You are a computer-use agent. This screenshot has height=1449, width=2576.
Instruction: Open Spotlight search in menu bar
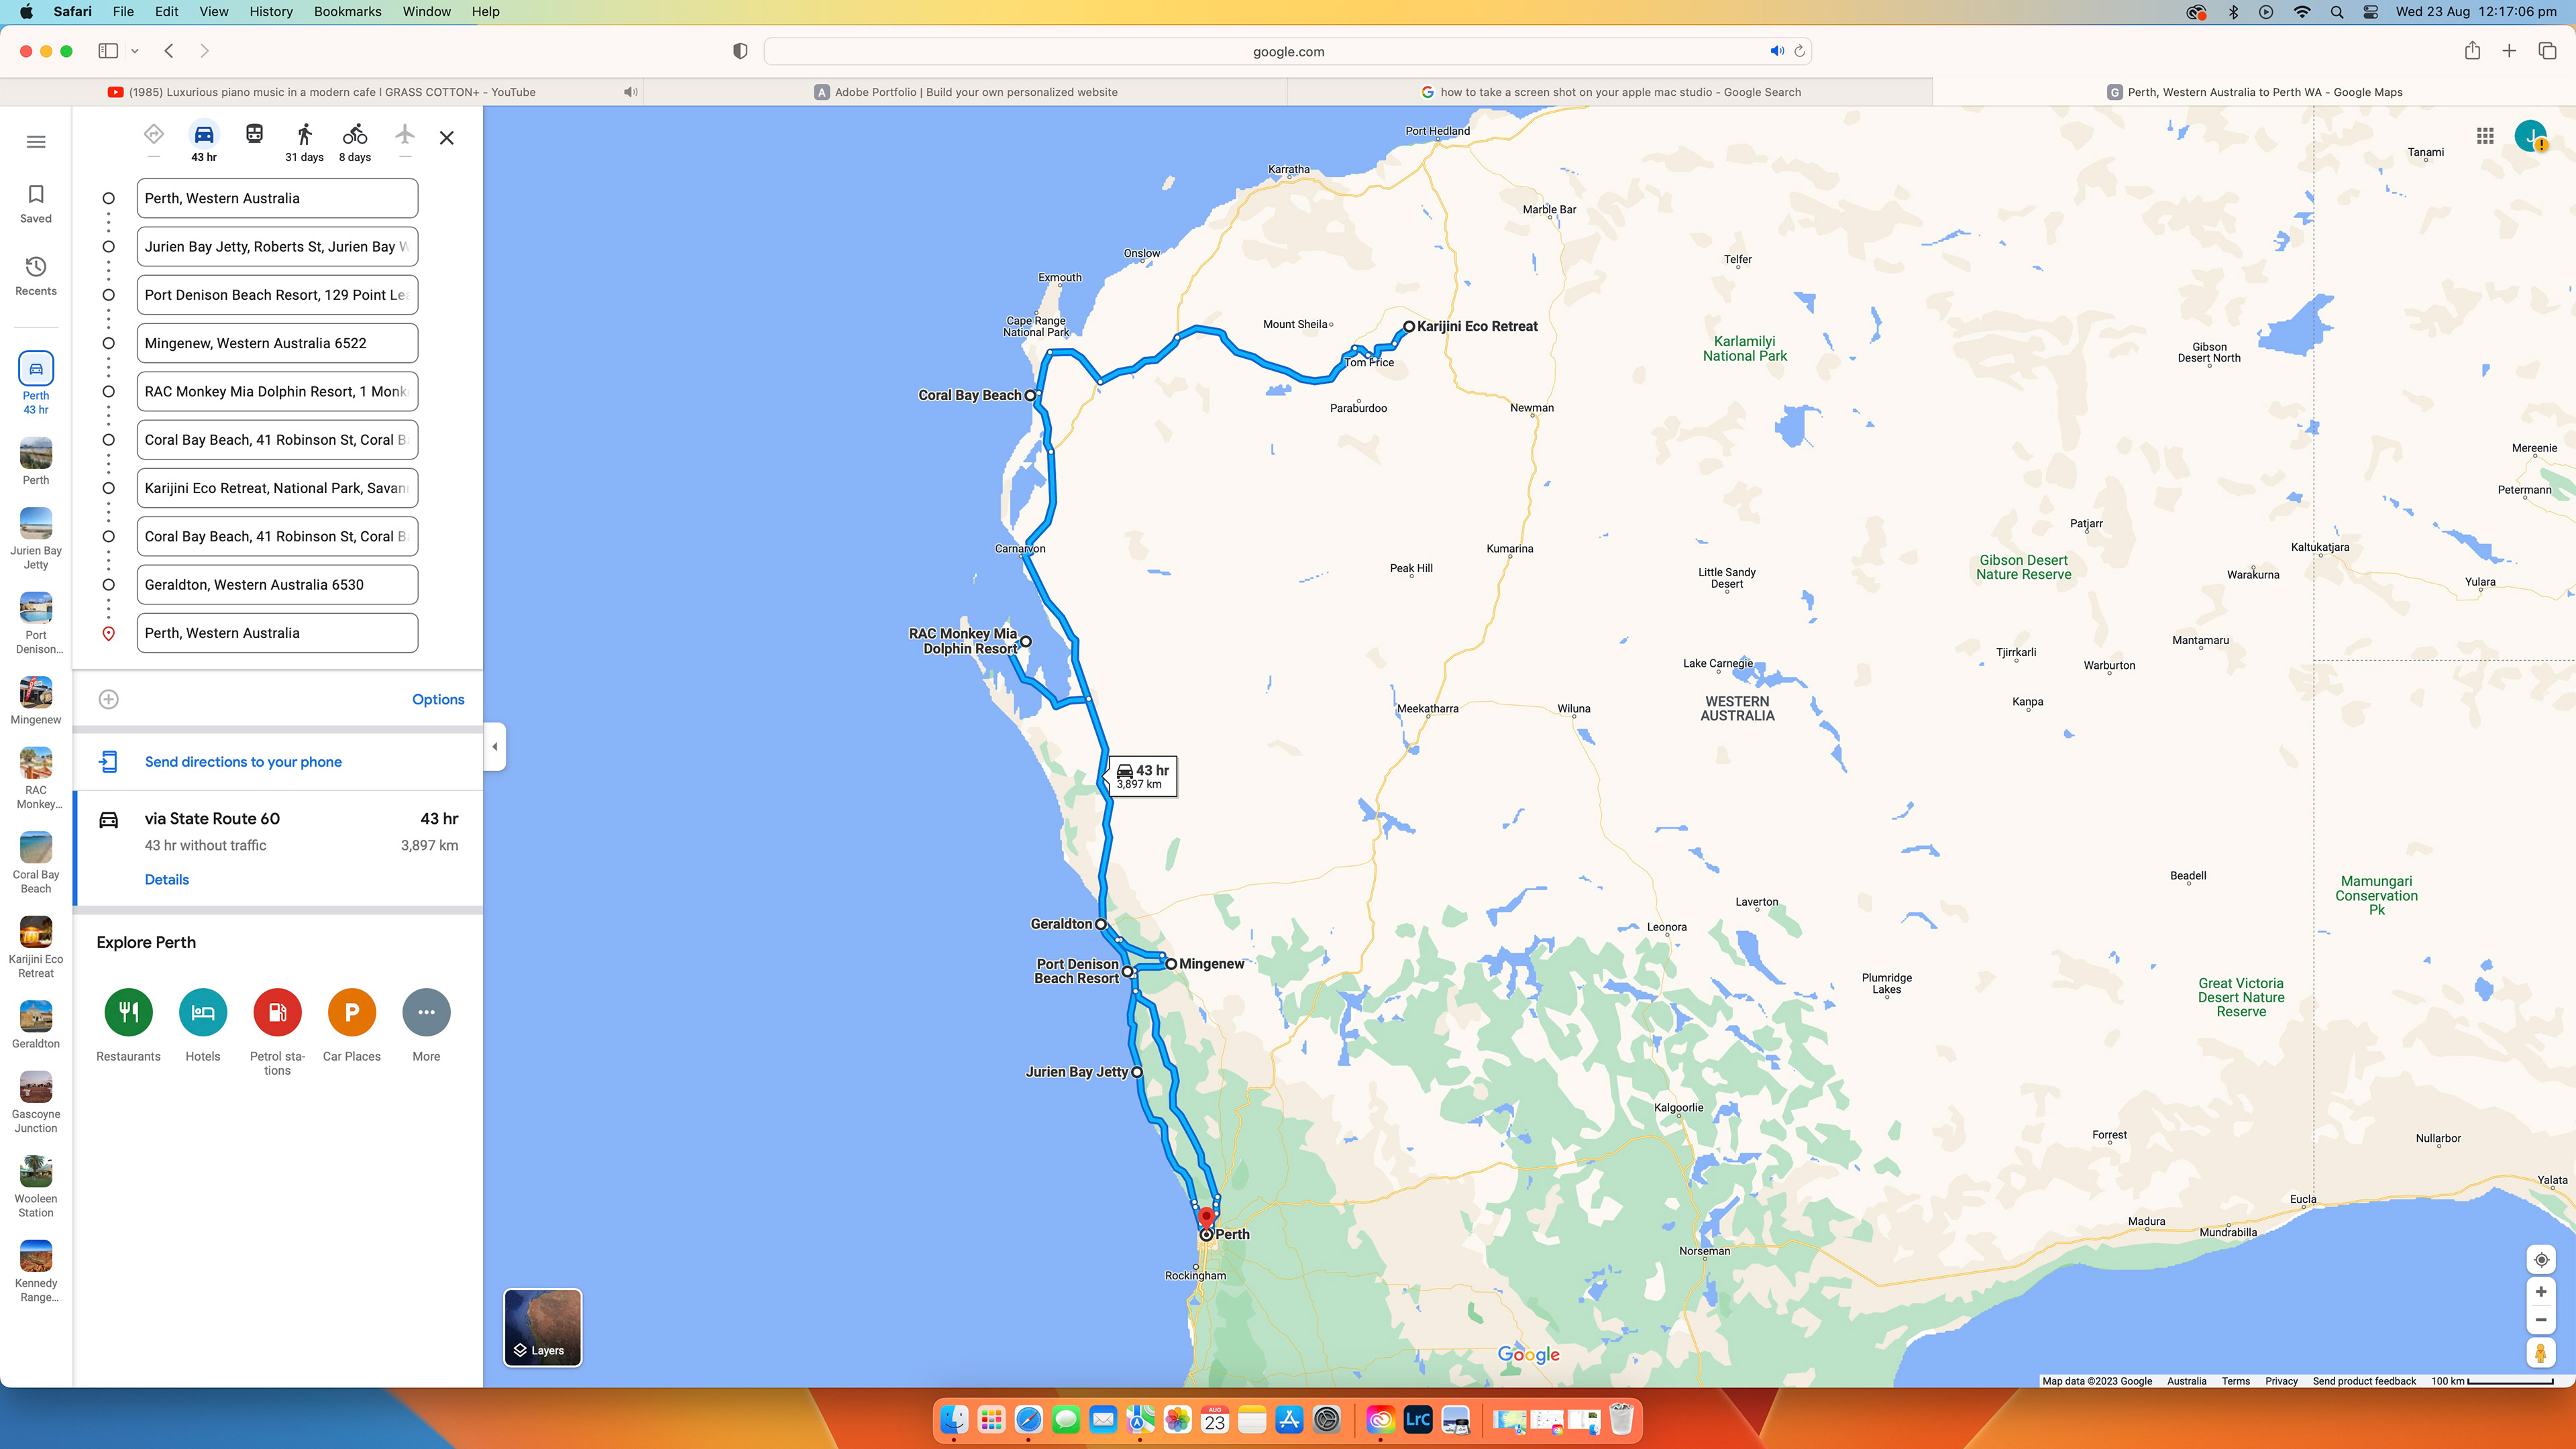(x=2337, y=12)
